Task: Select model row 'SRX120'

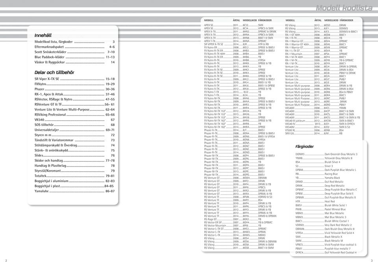Action: click(x=314, y=133)
